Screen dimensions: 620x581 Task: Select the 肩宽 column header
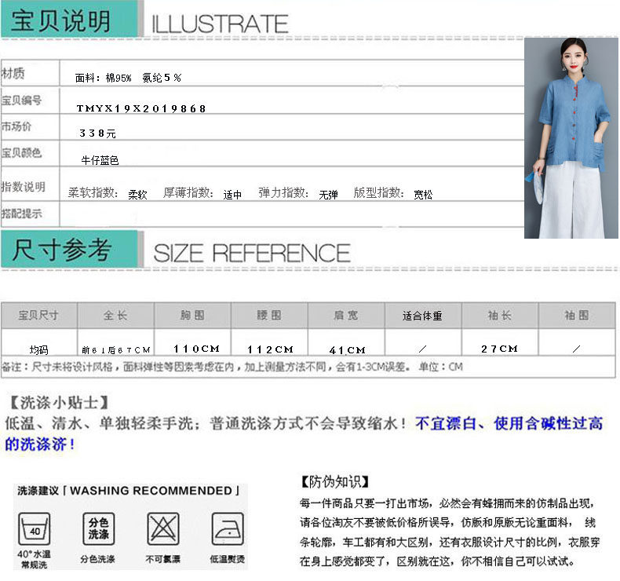click(345, 316)
